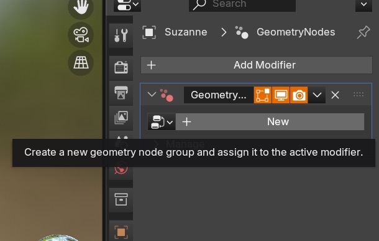The image size is (379, 241).
Task: Select the pan view hand gizmo
Action: [81, 7]
